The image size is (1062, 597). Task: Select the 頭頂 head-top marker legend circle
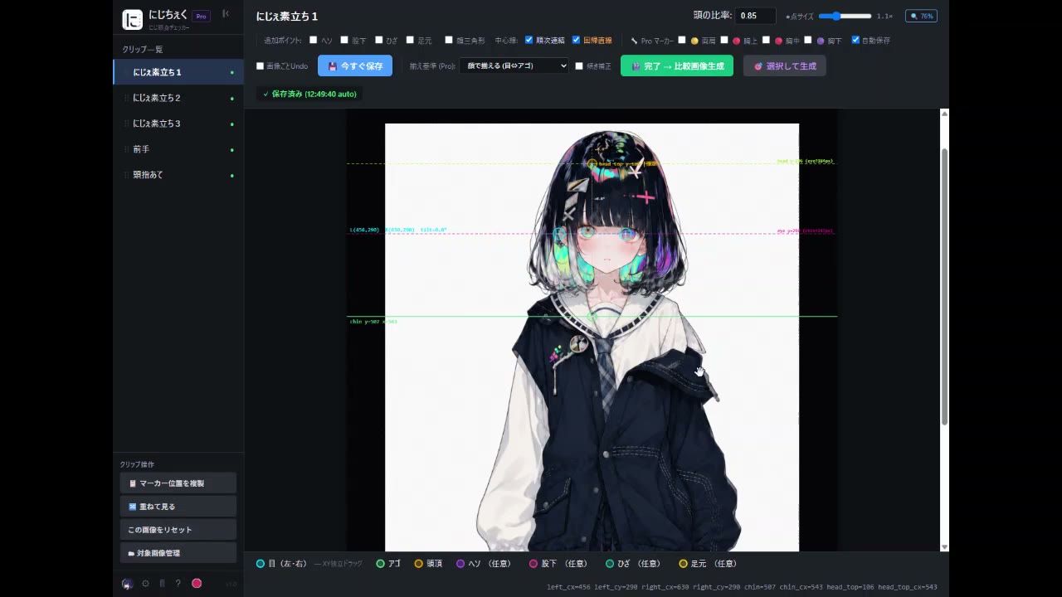[x=419, y=564]
